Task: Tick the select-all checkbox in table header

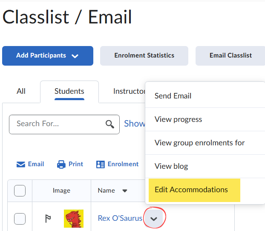Action: (x=20, y=191)
